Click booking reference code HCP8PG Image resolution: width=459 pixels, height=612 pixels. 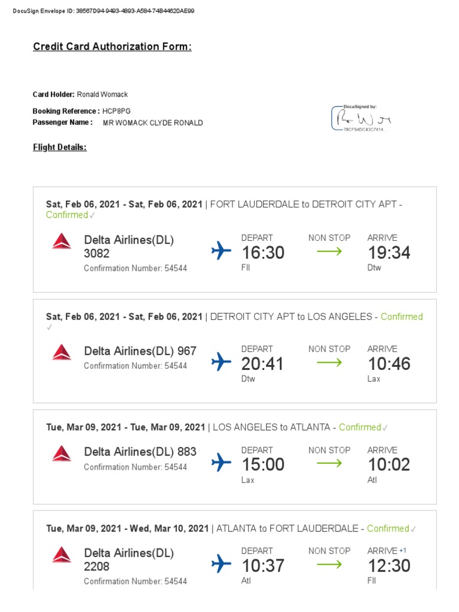[117, 111]
